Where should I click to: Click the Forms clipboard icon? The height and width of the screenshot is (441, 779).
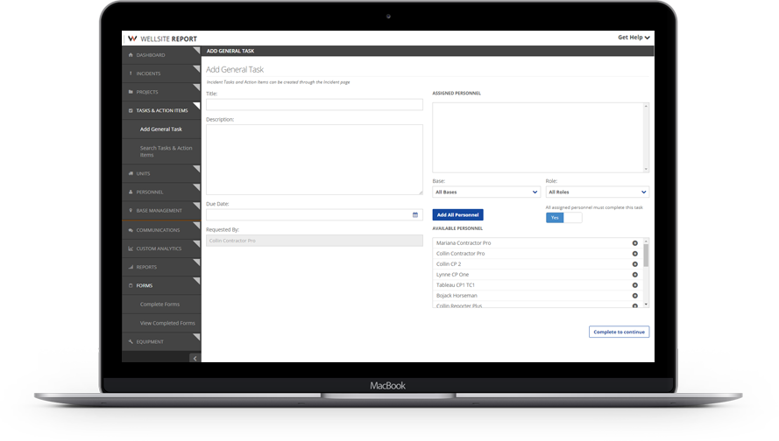click(x=131, y=286)
